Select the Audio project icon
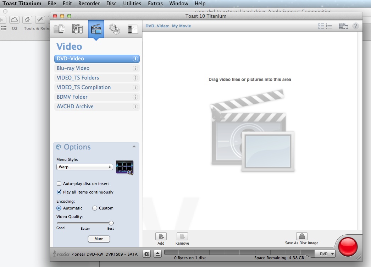The image size is (371, 267). coord(77,29)
